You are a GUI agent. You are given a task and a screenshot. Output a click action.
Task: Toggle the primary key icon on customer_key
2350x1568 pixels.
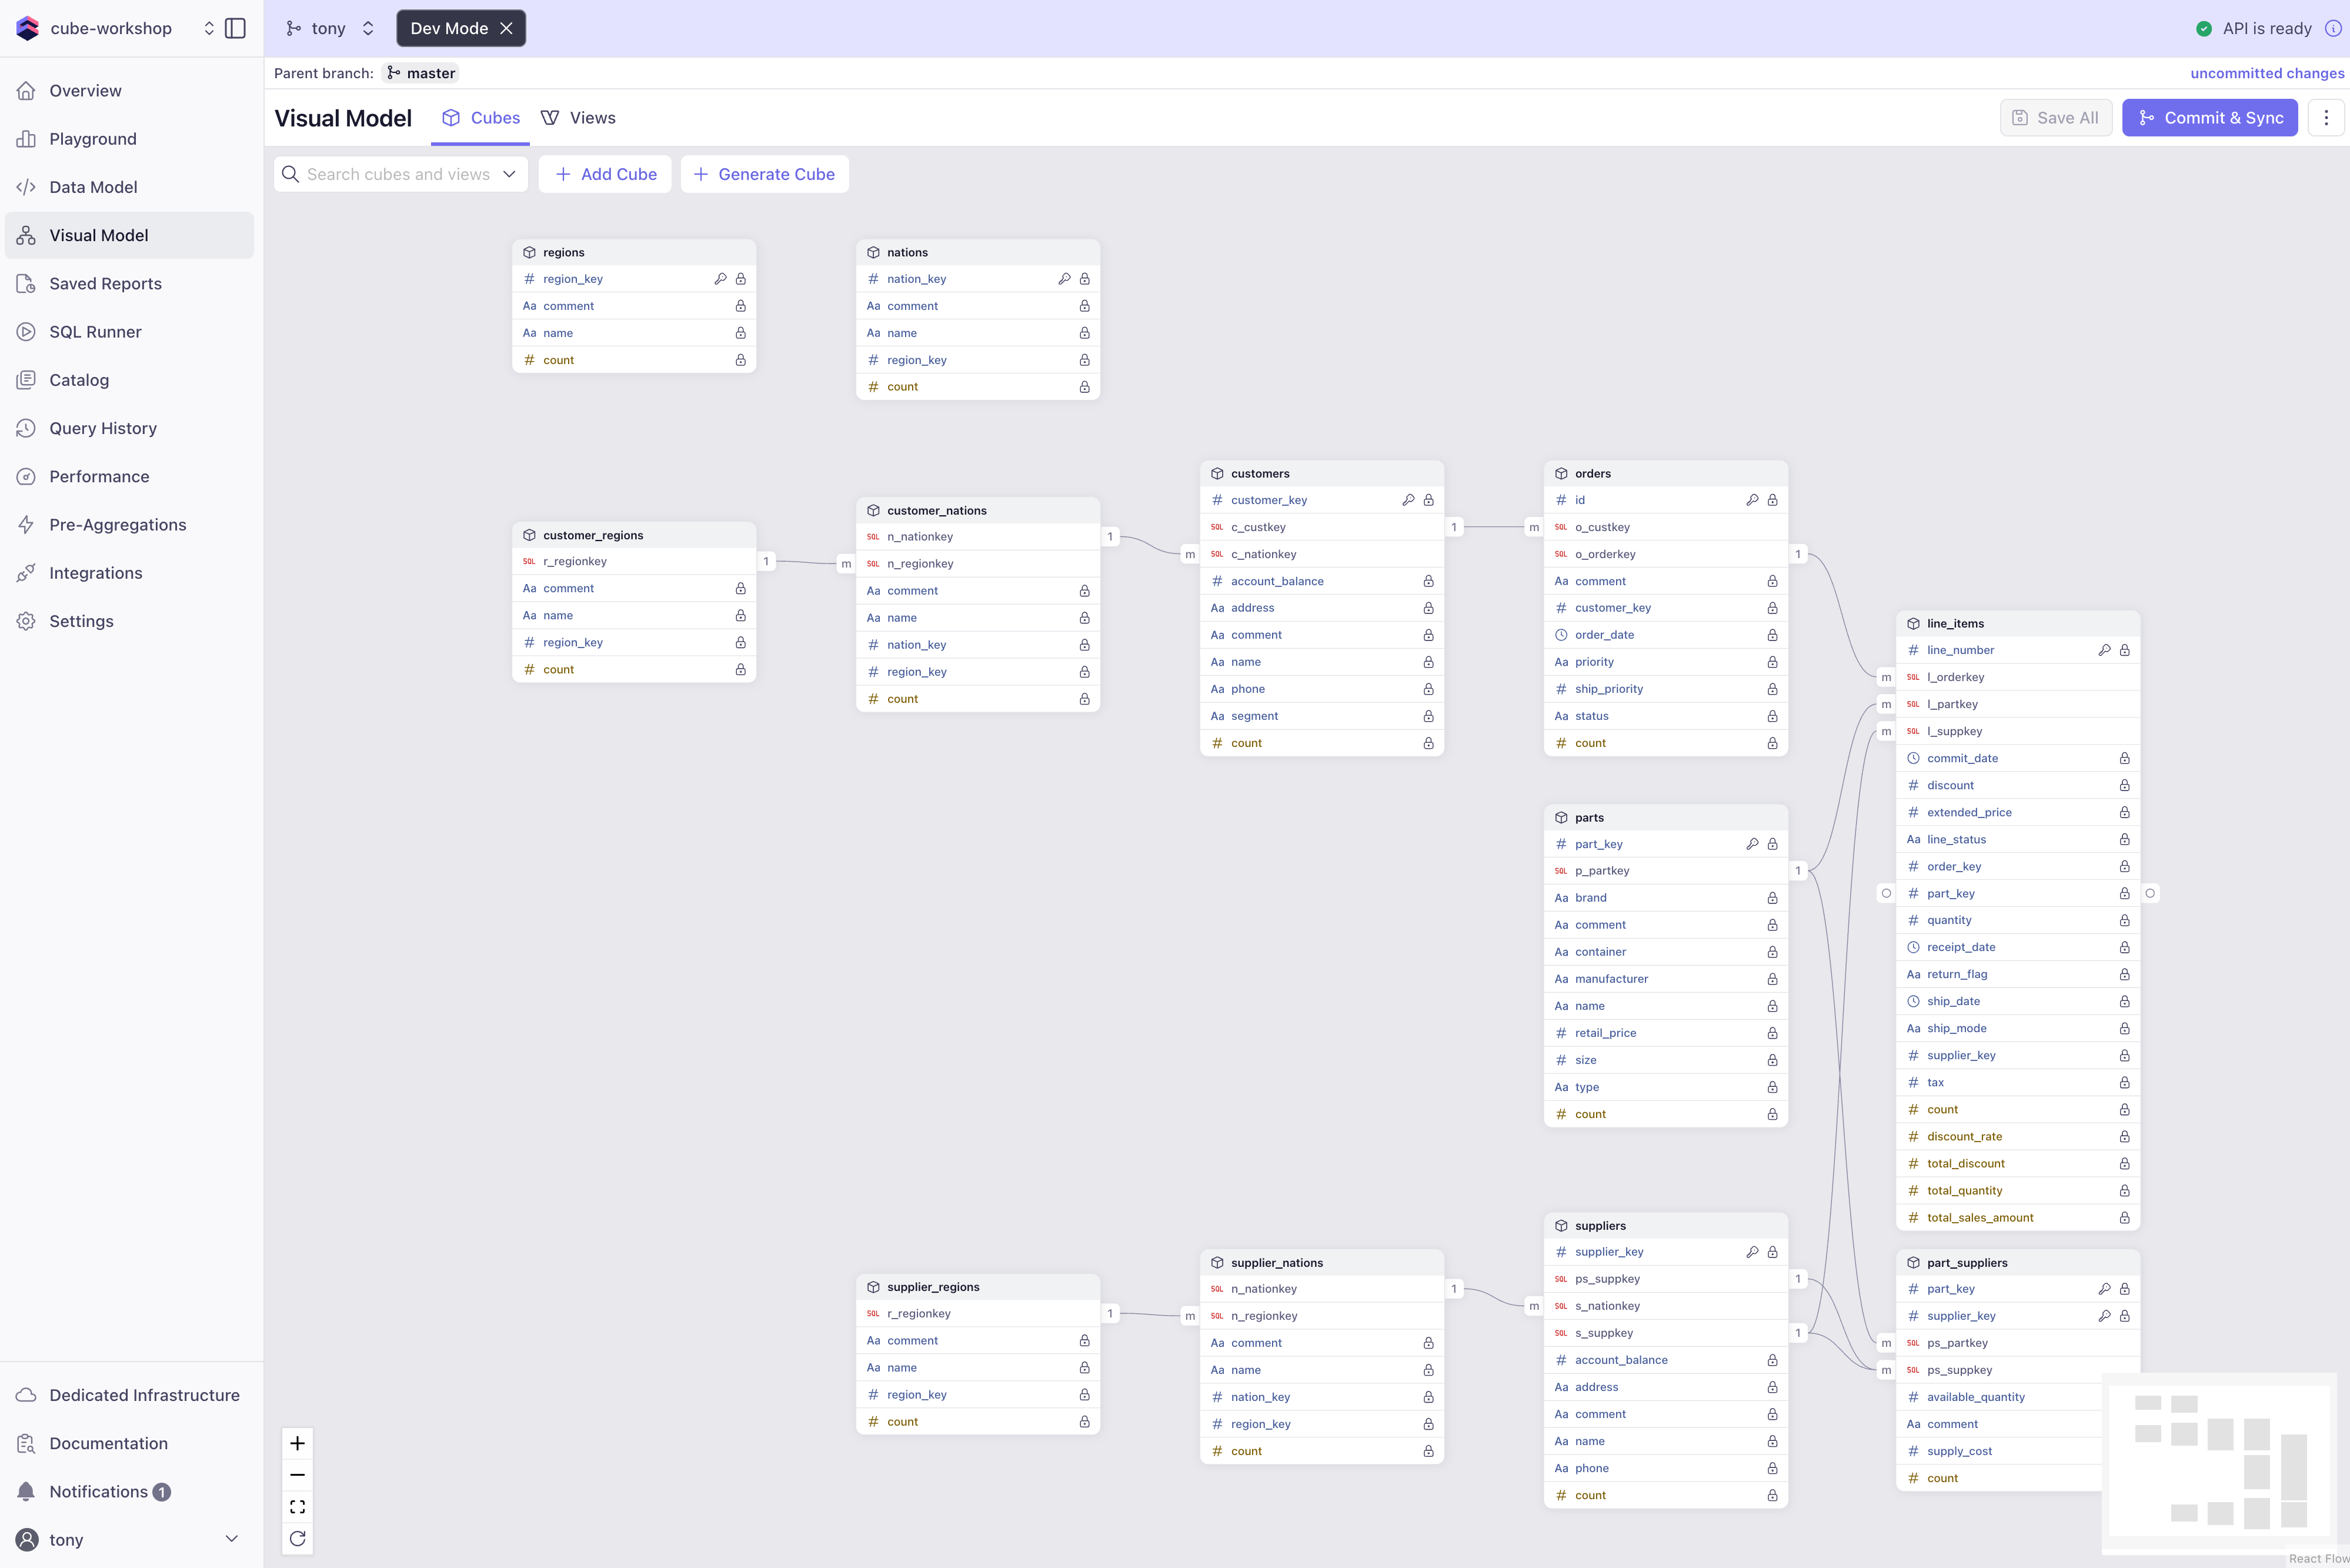(x=1409, y=499)
